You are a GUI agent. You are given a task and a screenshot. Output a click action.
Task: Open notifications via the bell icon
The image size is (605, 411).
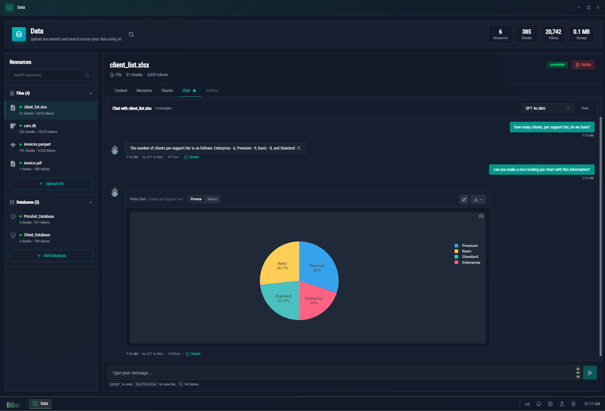[538, 404]
